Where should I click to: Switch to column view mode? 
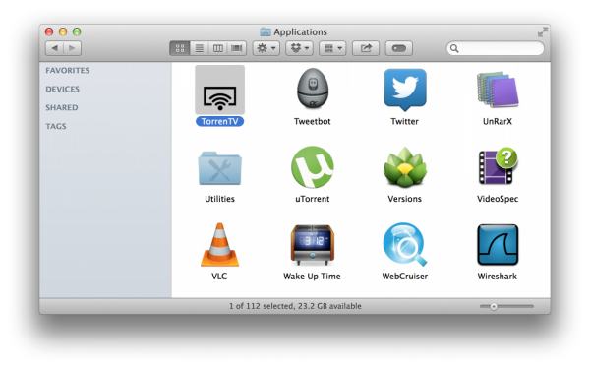pyautogui.click(x=218, y=48)
